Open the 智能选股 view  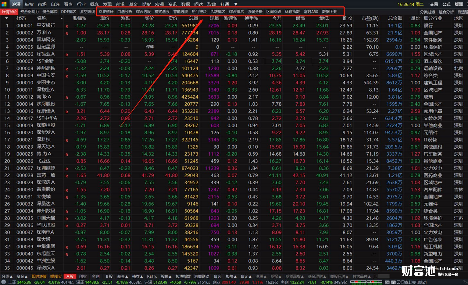[180, 12]
